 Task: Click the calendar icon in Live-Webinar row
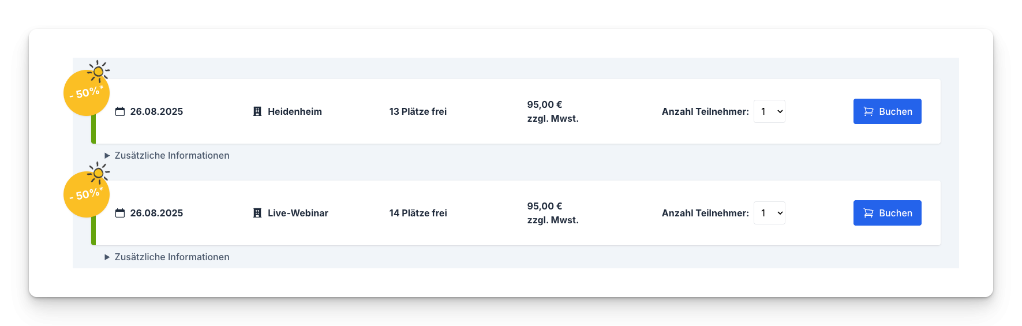click(120, 213)
